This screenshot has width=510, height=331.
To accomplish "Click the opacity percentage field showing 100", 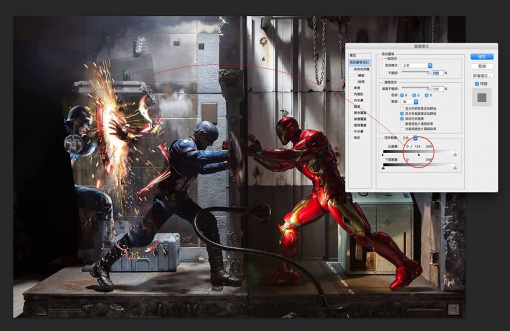I will 438,73.
